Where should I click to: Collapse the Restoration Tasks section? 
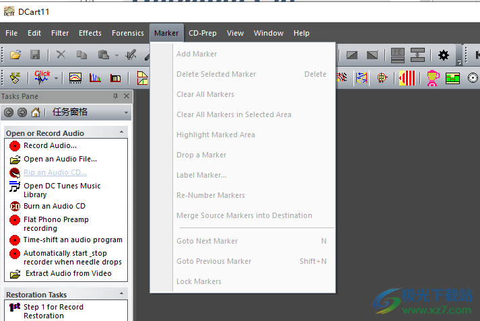122,295
